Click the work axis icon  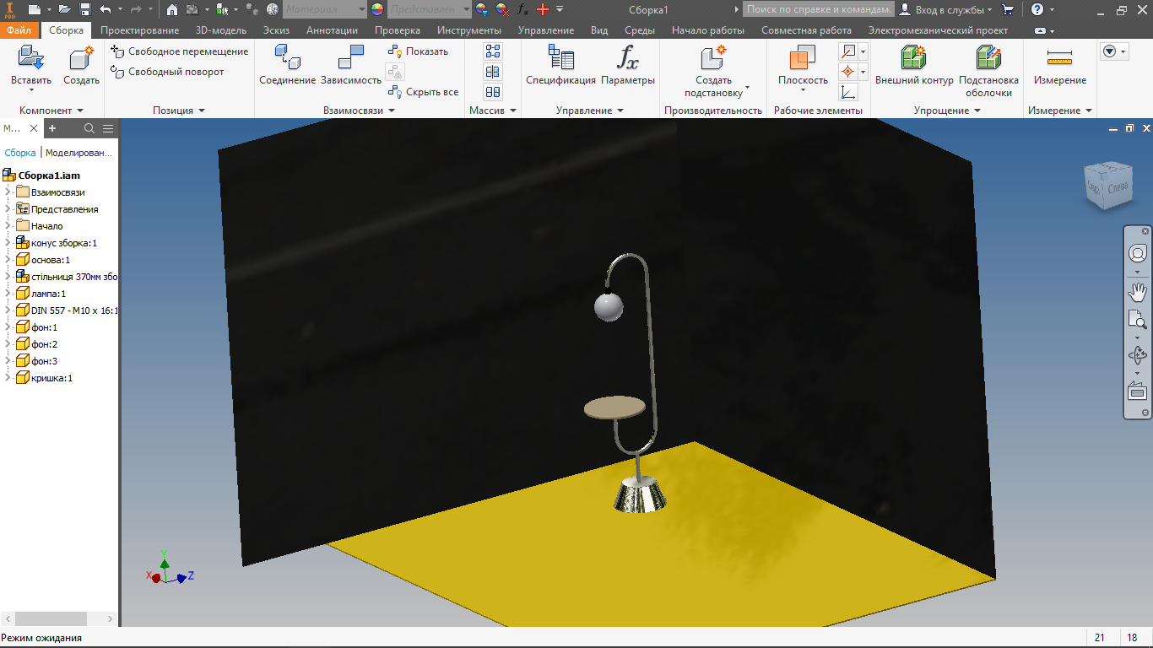click(x=848, y=51)
